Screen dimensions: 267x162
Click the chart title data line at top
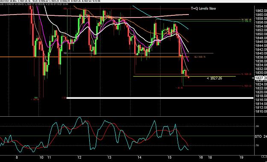tap(50, 1)
